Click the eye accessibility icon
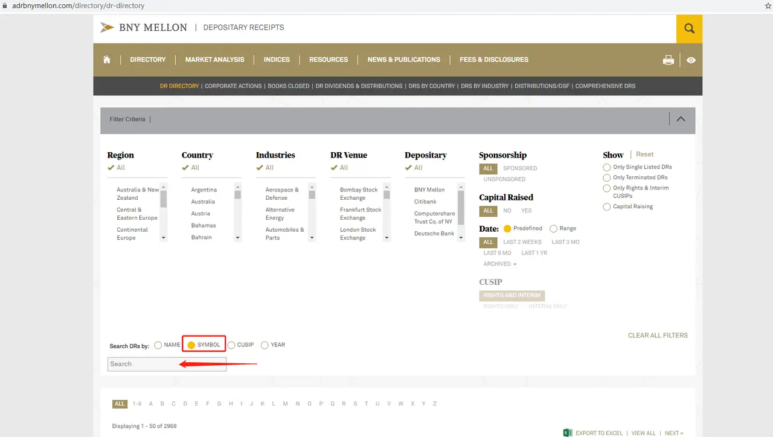 691,60
